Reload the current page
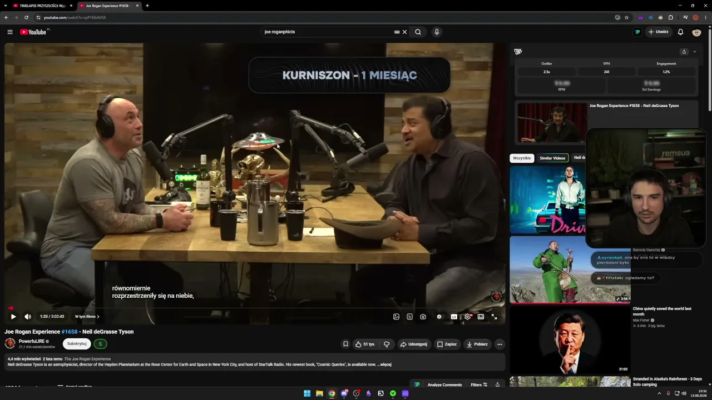Screen dimensions: 712x400 (26, 17)
